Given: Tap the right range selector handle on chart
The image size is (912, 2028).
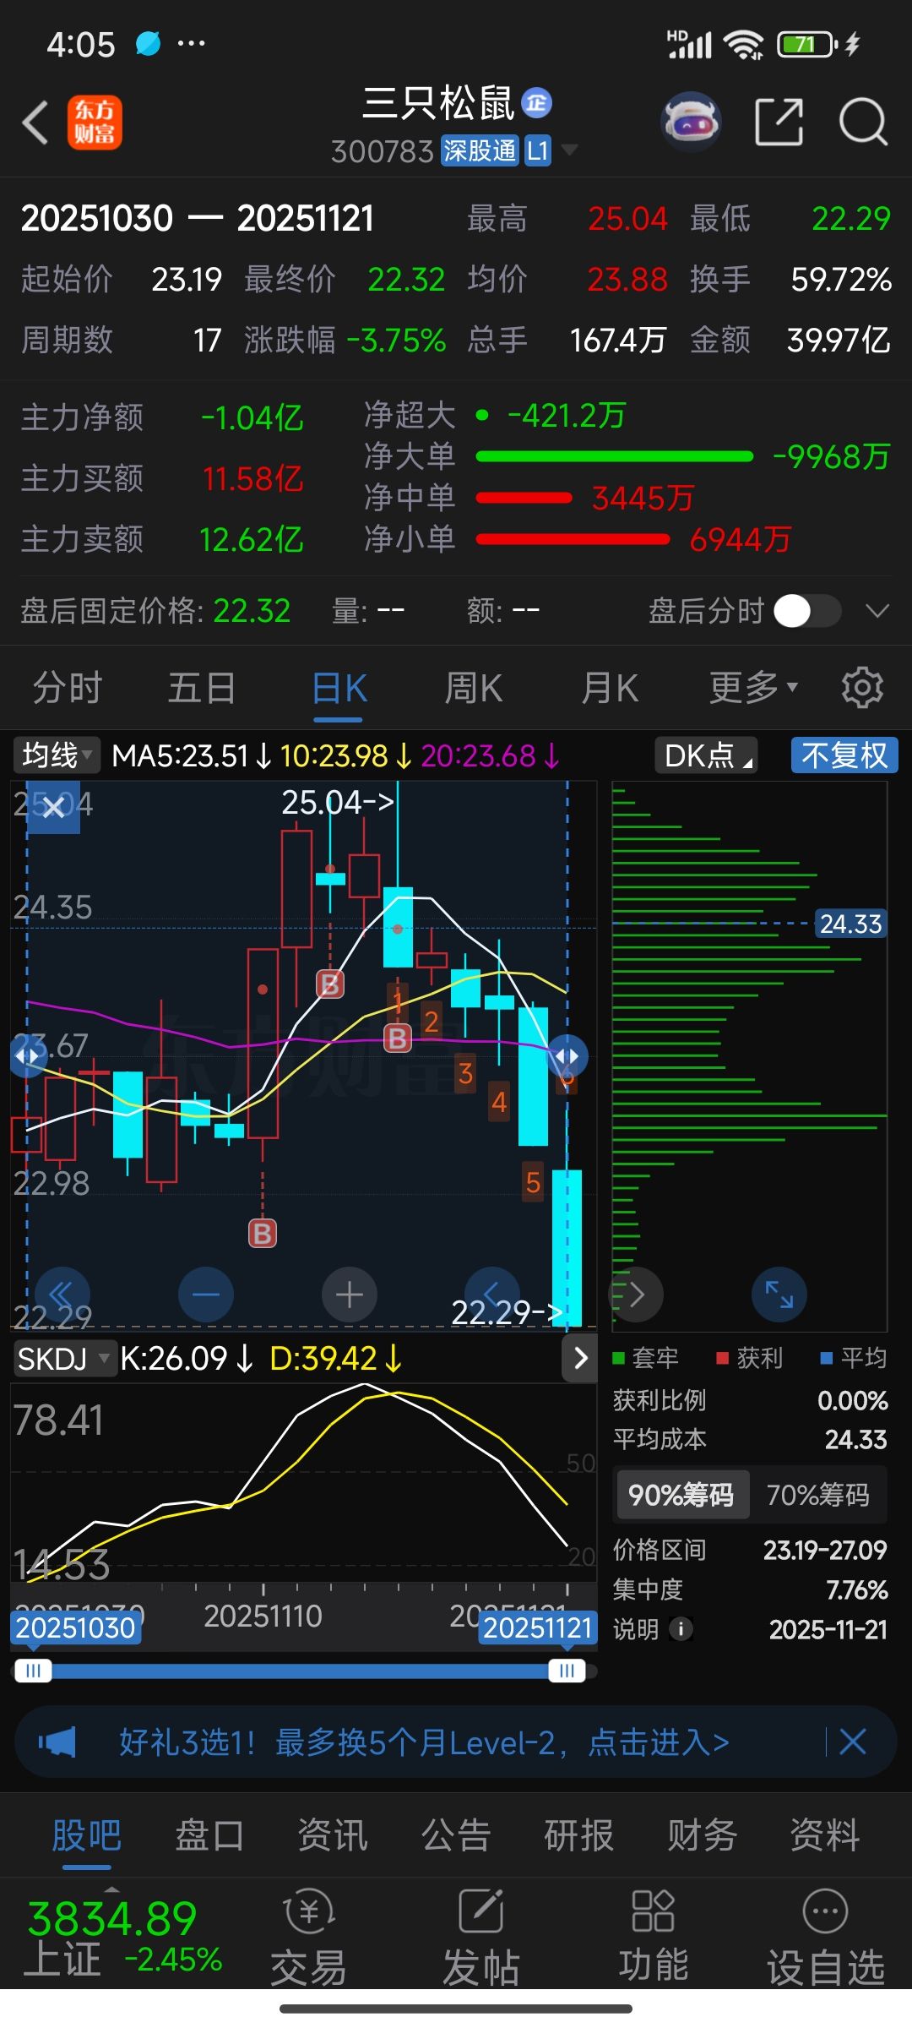Looking at the screenshot, I should (567, 1055).
